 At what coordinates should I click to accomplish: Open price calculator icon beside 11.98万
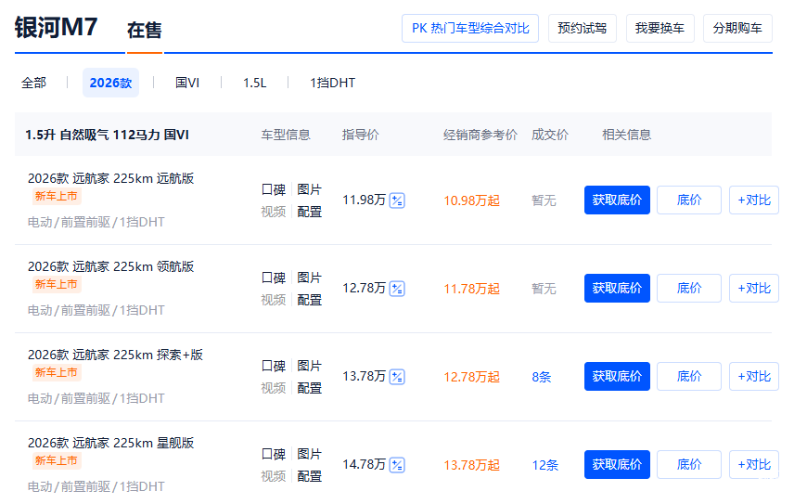(x=397, y=200)
